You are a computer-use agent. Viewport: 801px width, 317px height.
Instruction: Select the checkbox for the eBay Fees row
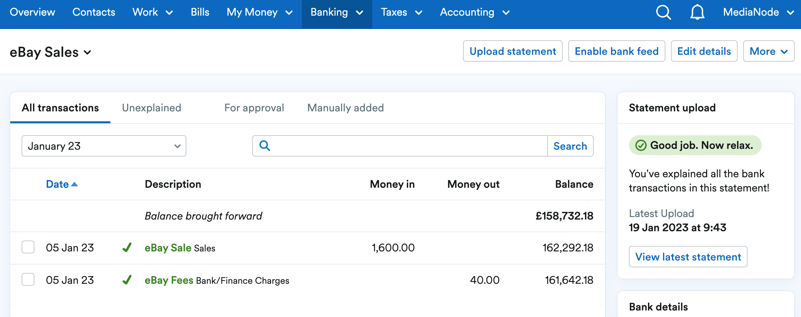[x=28, y=280]
